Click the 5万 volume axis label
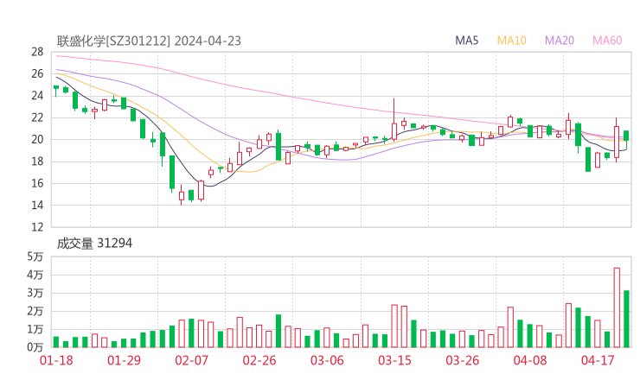The width and height of the screenshot is (640, 380). (35, 256)
